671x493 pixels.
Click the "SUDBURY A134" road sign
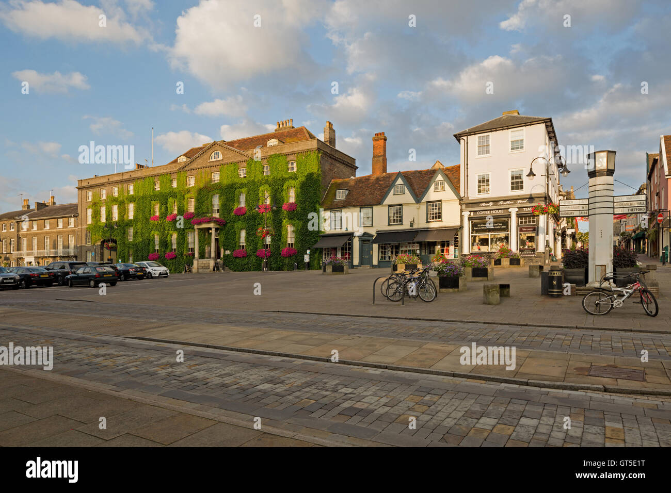pos(574,212)
